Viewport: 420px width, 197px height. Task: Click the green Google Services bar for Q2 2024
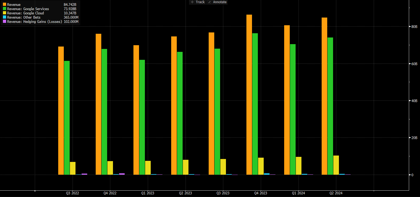[x=330, y=106]
